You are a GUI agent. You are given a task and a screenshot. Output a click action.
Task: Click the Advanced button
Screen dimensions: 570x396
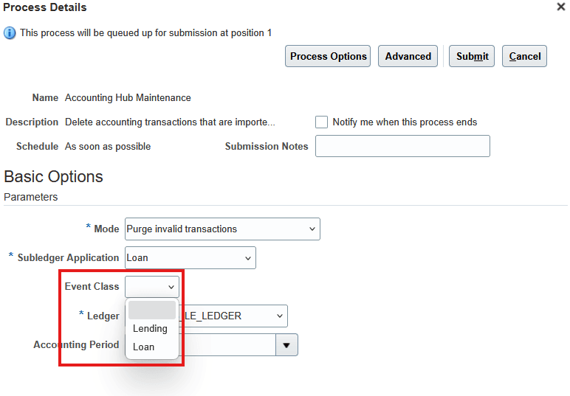pyautogui.click(x=408, y=56)
